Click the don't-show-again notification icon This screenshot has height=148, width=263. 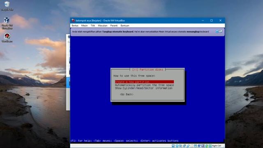click(221, 31)
